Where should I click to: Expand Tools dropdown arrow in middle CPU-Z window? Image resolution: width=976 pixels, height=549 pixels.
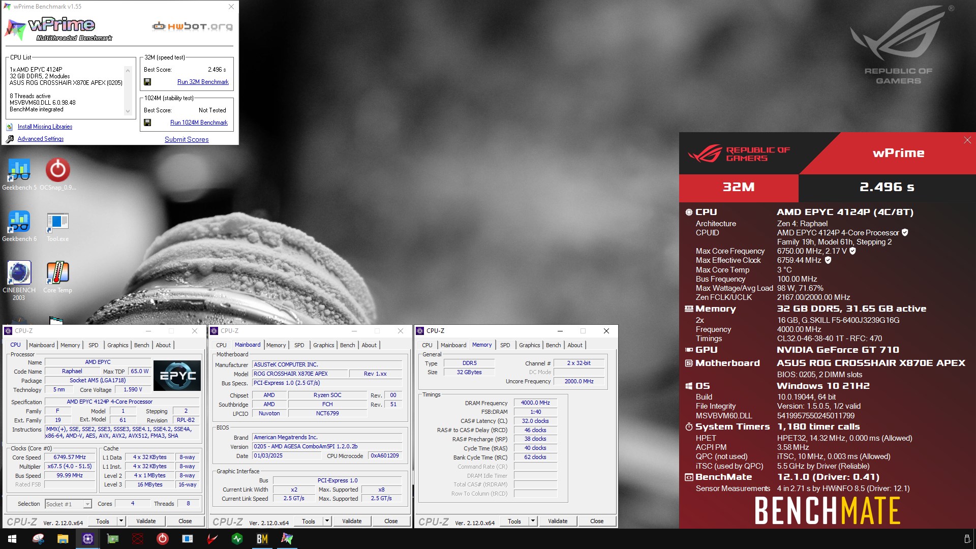tap(327, 521)
